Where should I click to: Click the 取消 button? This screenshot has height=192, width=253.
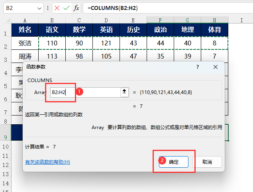tap(207, 162)
